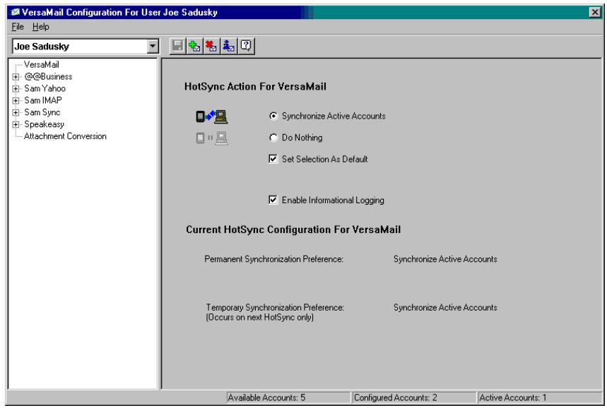Select @@Business in the account tree
Screen dimensions: 607x408
[48, 76]
